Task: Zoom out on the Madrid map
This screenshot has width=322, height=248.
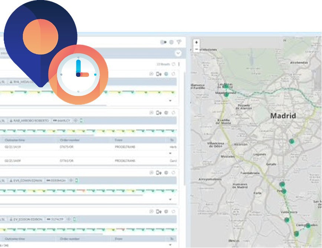Action: click(x=196, y=49)
